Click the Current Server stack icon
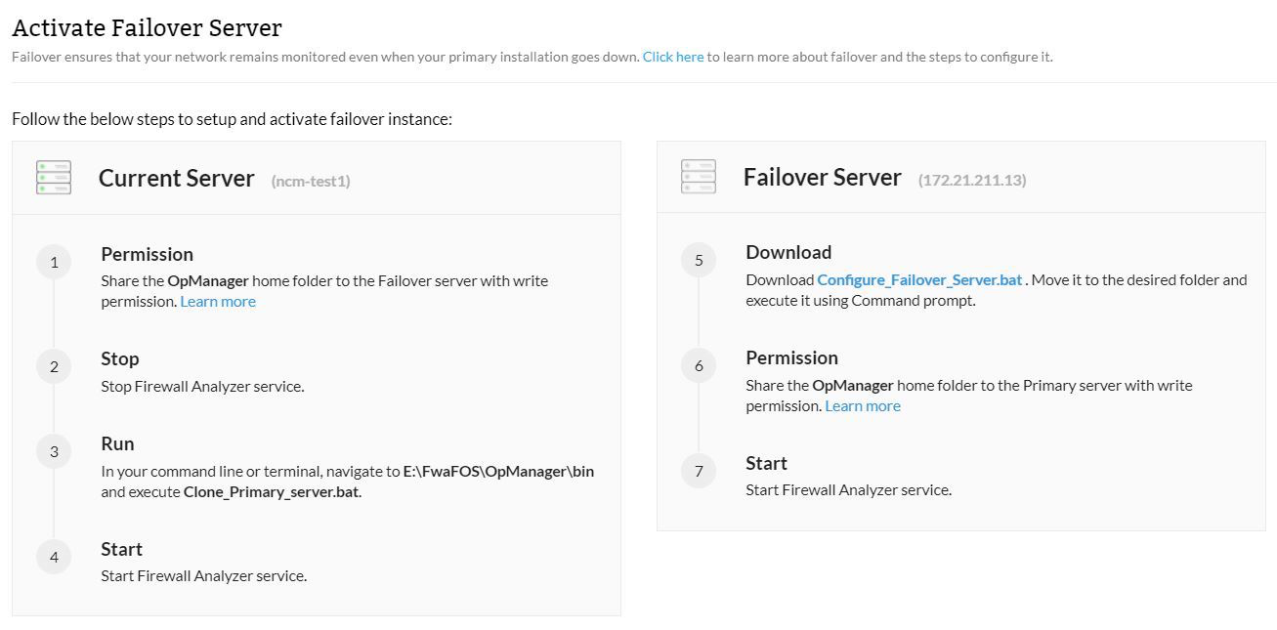The height and width of the screenshot is (630, 1277). pos(54,178)
